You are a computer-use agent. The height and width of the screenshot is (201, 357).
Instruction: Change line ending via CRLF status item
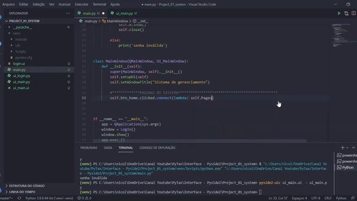328,198
